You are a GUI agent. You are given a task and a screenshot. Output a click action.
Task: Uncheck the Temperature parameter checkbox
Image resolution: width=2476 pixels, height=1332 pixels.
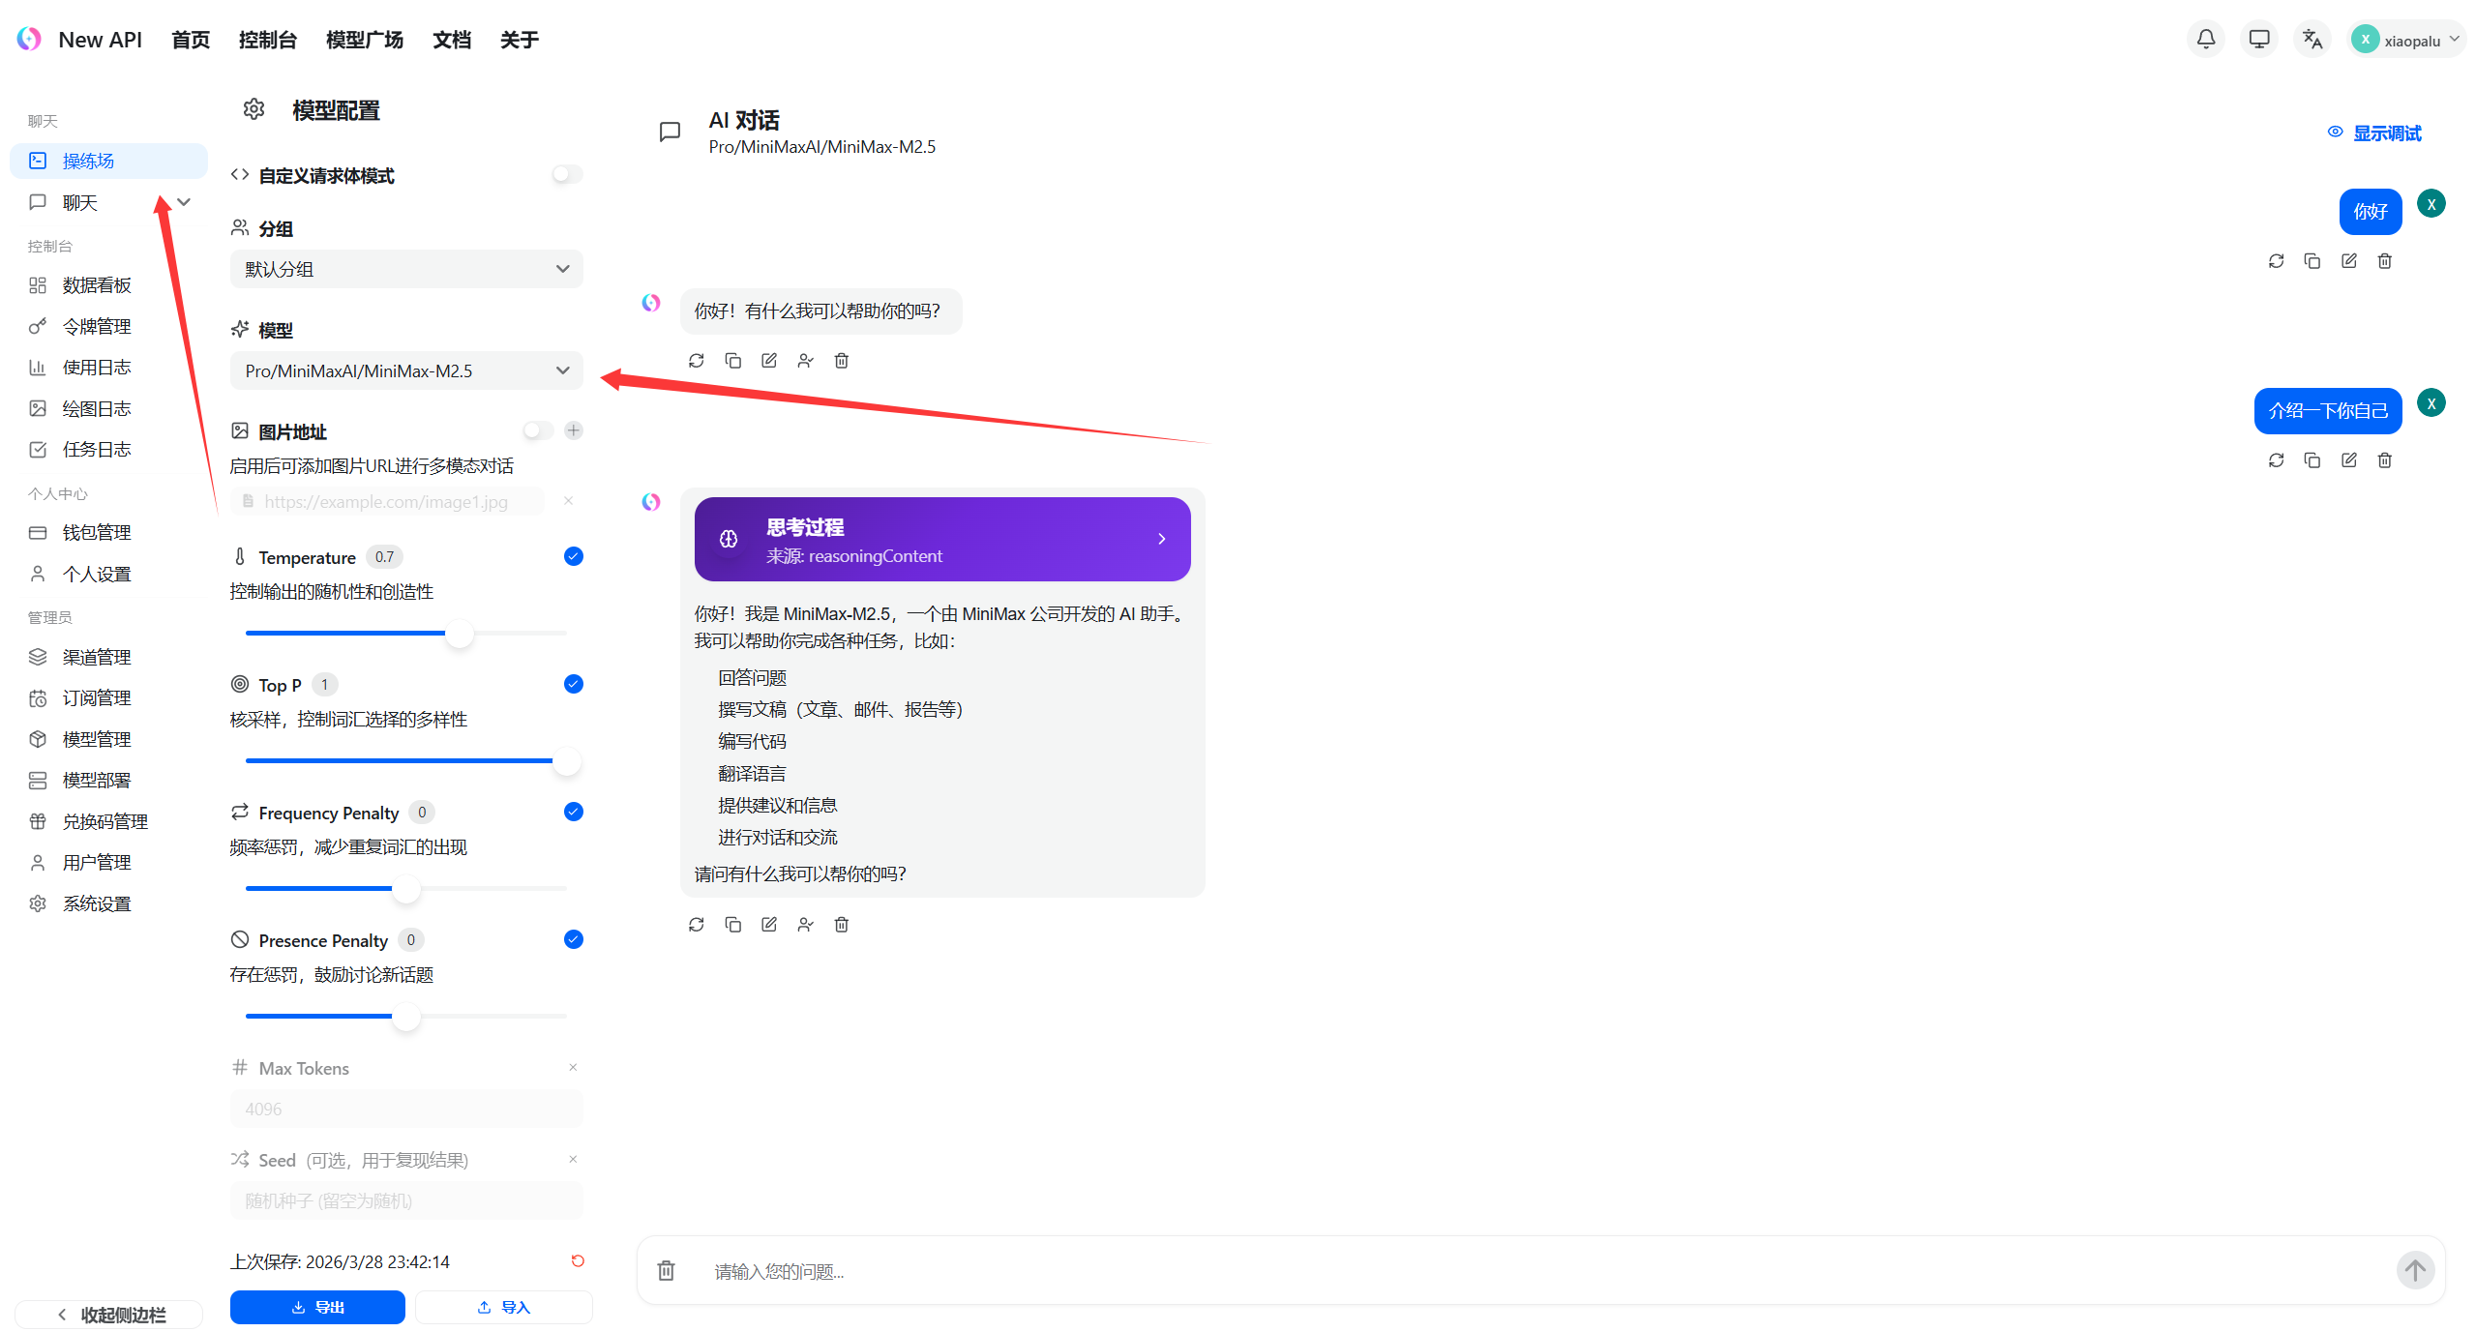point(573,556)
